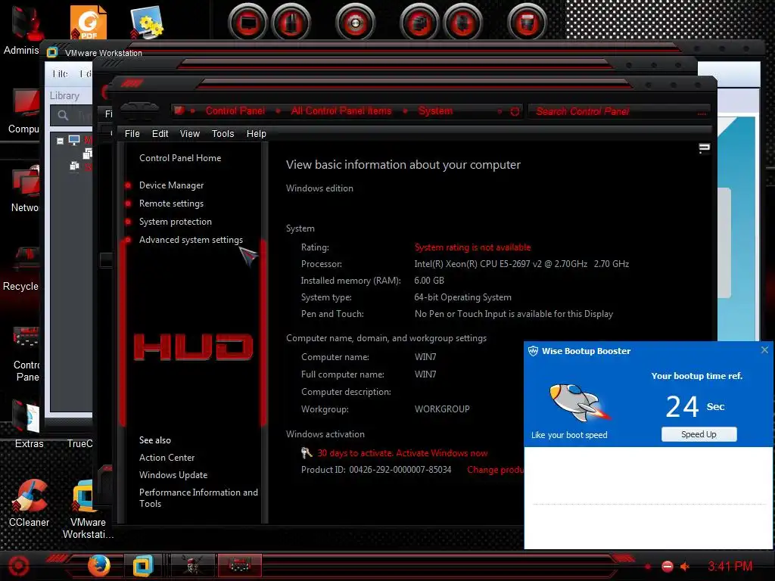Viewport: 775px width, 581px height.
Task: Select System breadcrumb in address bar
Action: (x=435, y=111)
